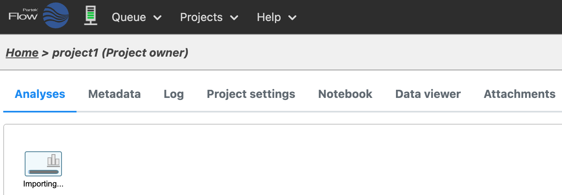Switch to the Data viewer tab
This screenshot has width=562, height=195.
[x=428, y=94]
